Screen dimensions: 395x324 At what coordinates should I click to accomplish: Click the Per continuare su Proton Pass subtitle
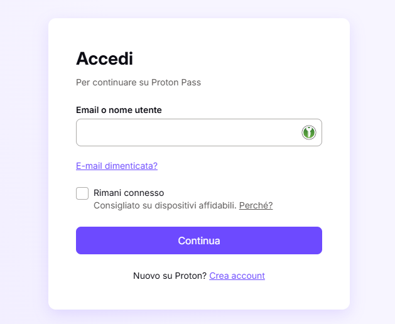[x=138, y=82]
